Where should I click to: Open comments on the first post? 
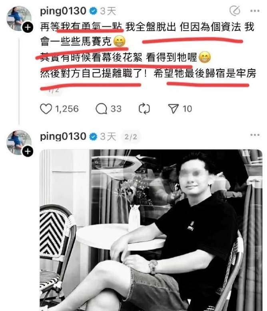(101, 109)
